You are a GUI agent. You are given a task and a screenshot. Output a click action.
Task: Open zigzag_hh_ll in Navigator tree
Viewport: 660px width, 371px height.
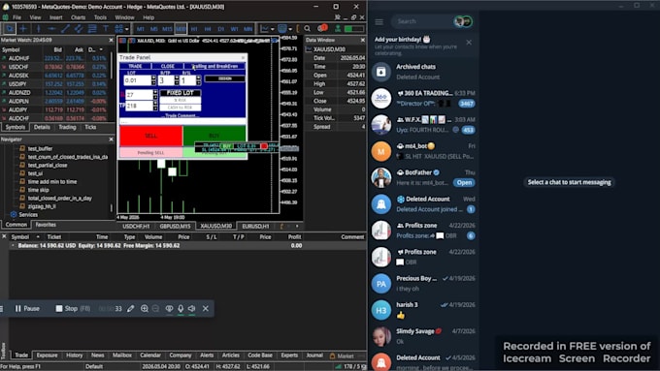(x=42, y=206)
